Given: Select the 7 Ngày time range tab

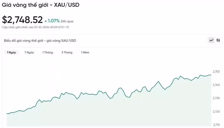Looking at the screenshot, I should coord(29,52).
